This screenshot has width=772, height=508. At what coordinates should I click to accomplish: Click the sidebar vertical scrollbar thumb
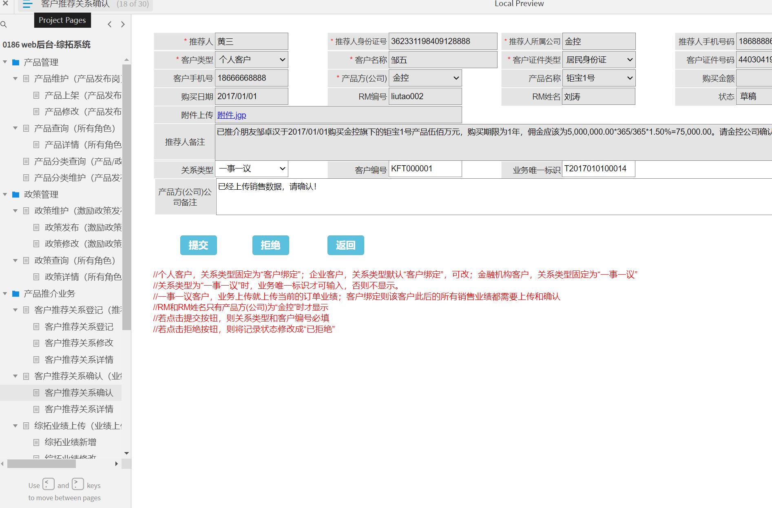pos(126,197)
